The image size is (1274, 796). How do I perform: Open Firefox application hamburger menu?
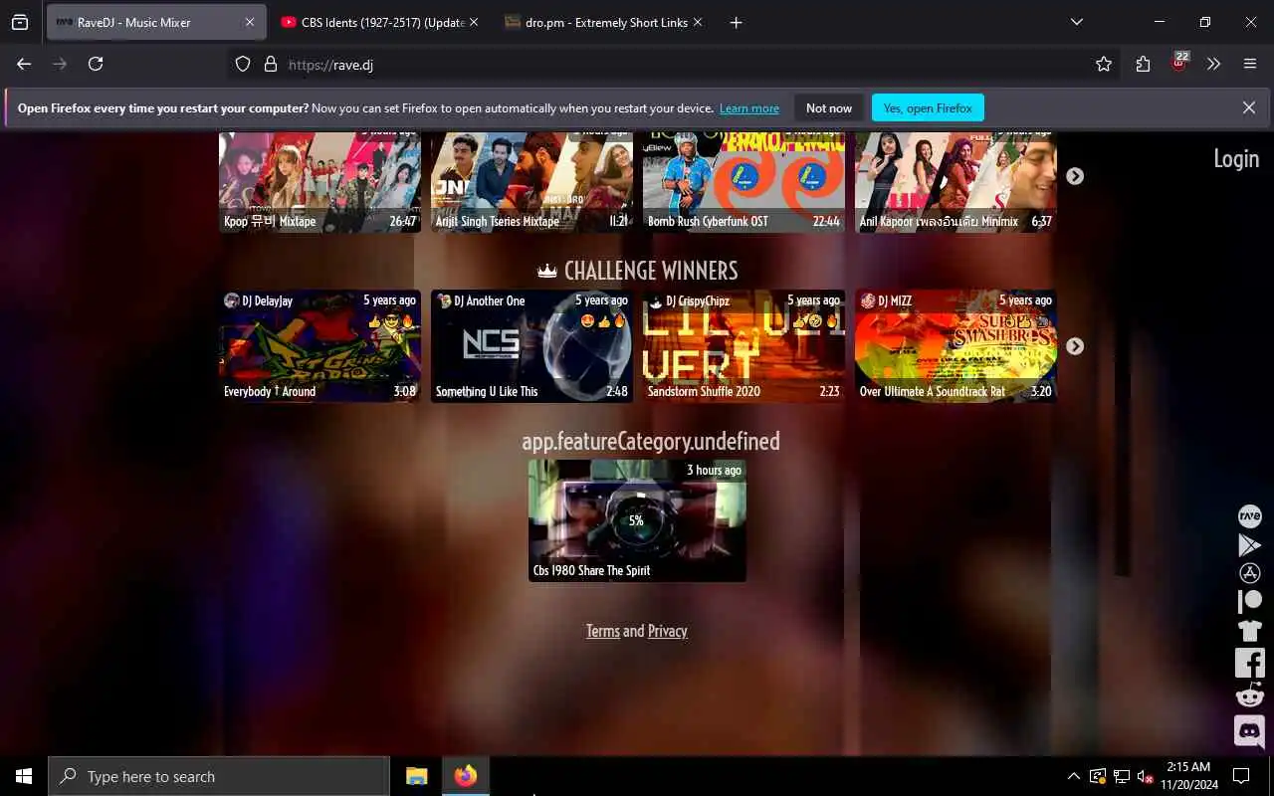click(1250, 64)
